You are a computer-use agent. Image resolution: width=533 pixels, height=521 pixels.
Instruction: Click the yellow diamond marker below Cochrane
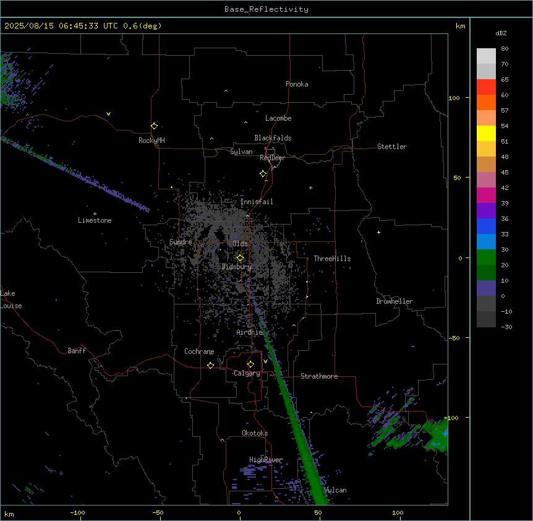[x=210, y=365]
